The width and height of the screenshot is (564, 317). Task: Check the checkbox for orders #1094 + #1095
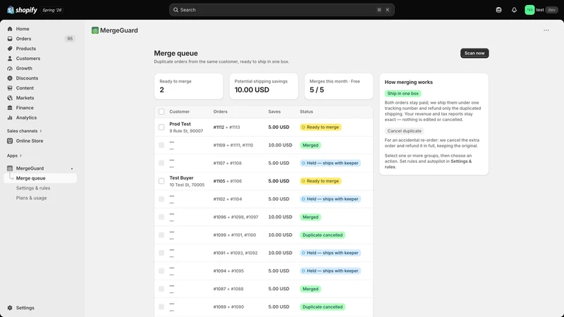pos(161,271)
